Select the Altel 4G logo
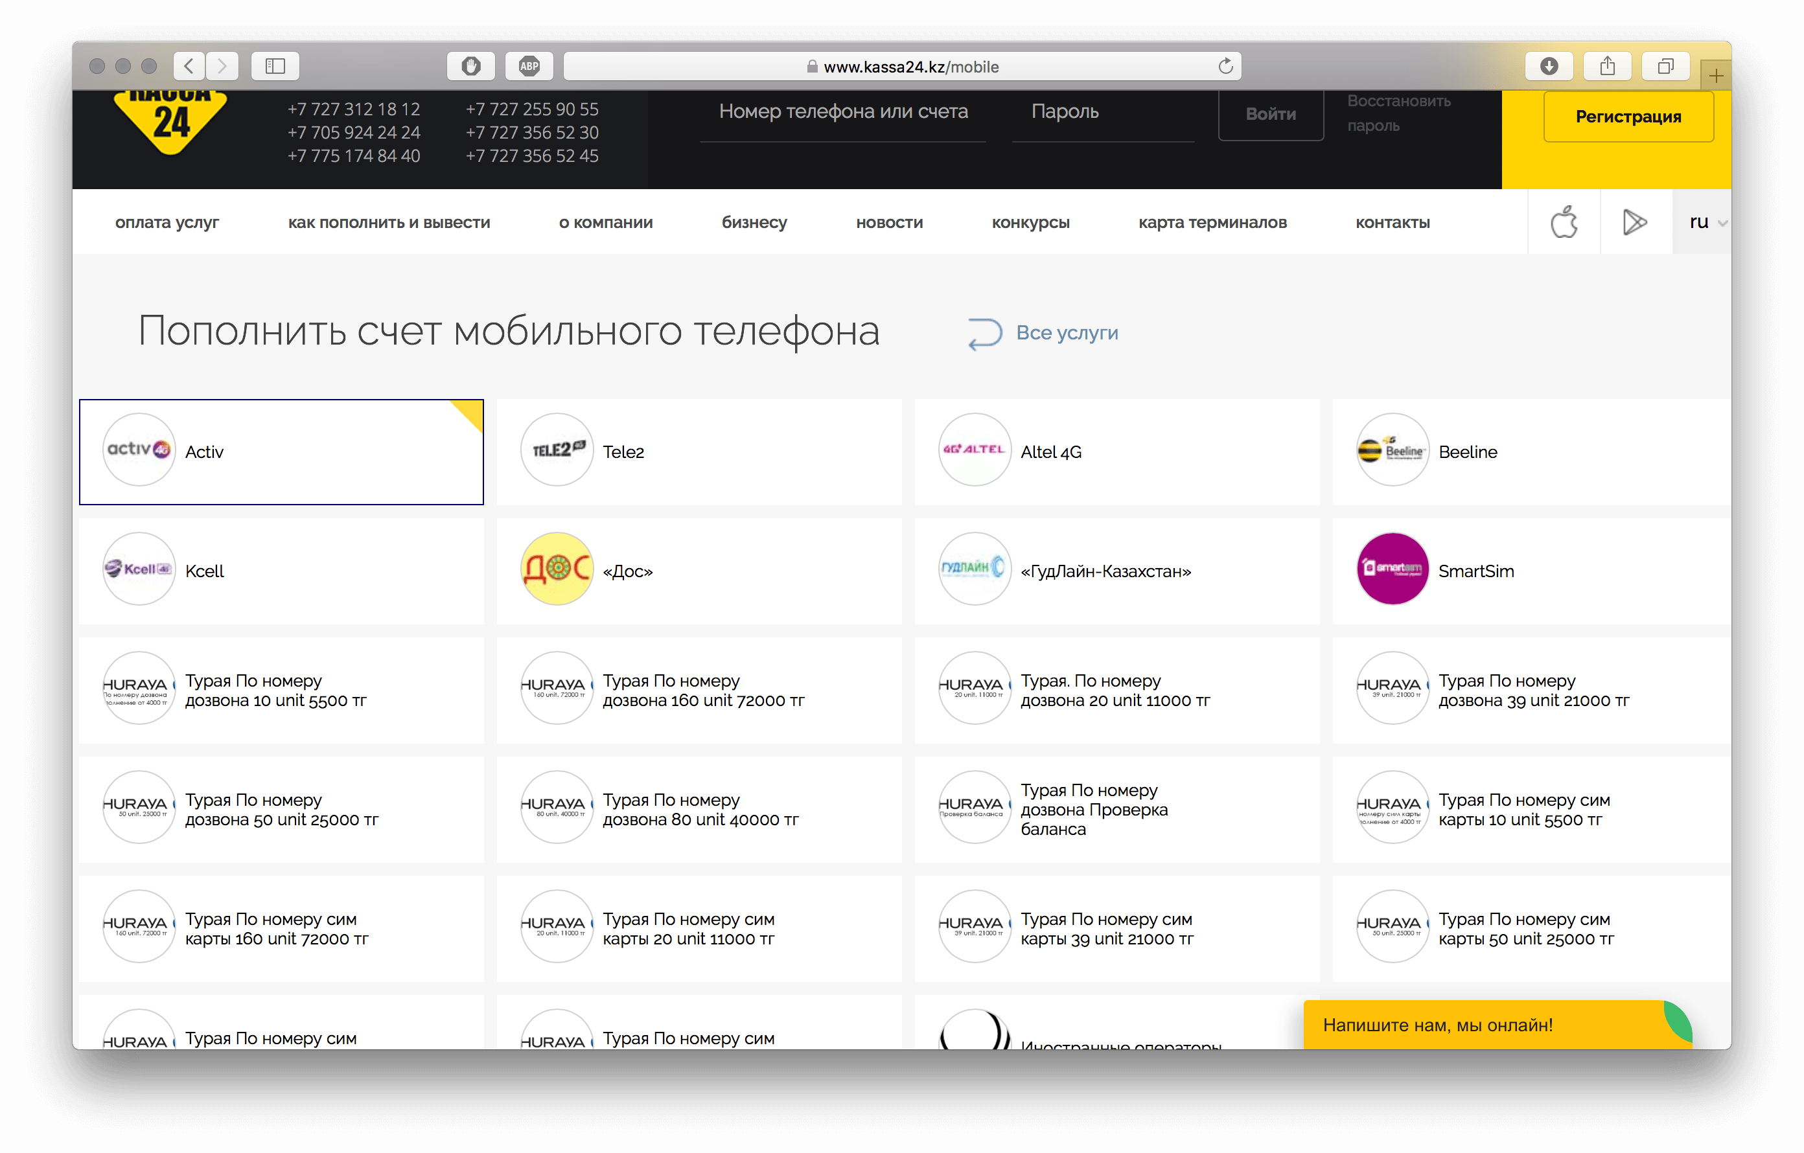 975,450
